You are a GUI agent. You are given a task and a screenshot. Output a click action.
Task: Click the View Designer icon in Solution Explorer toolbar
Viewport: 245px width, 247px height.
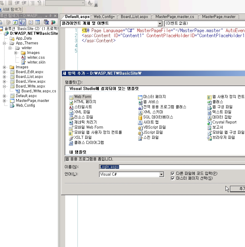point(38,22)
